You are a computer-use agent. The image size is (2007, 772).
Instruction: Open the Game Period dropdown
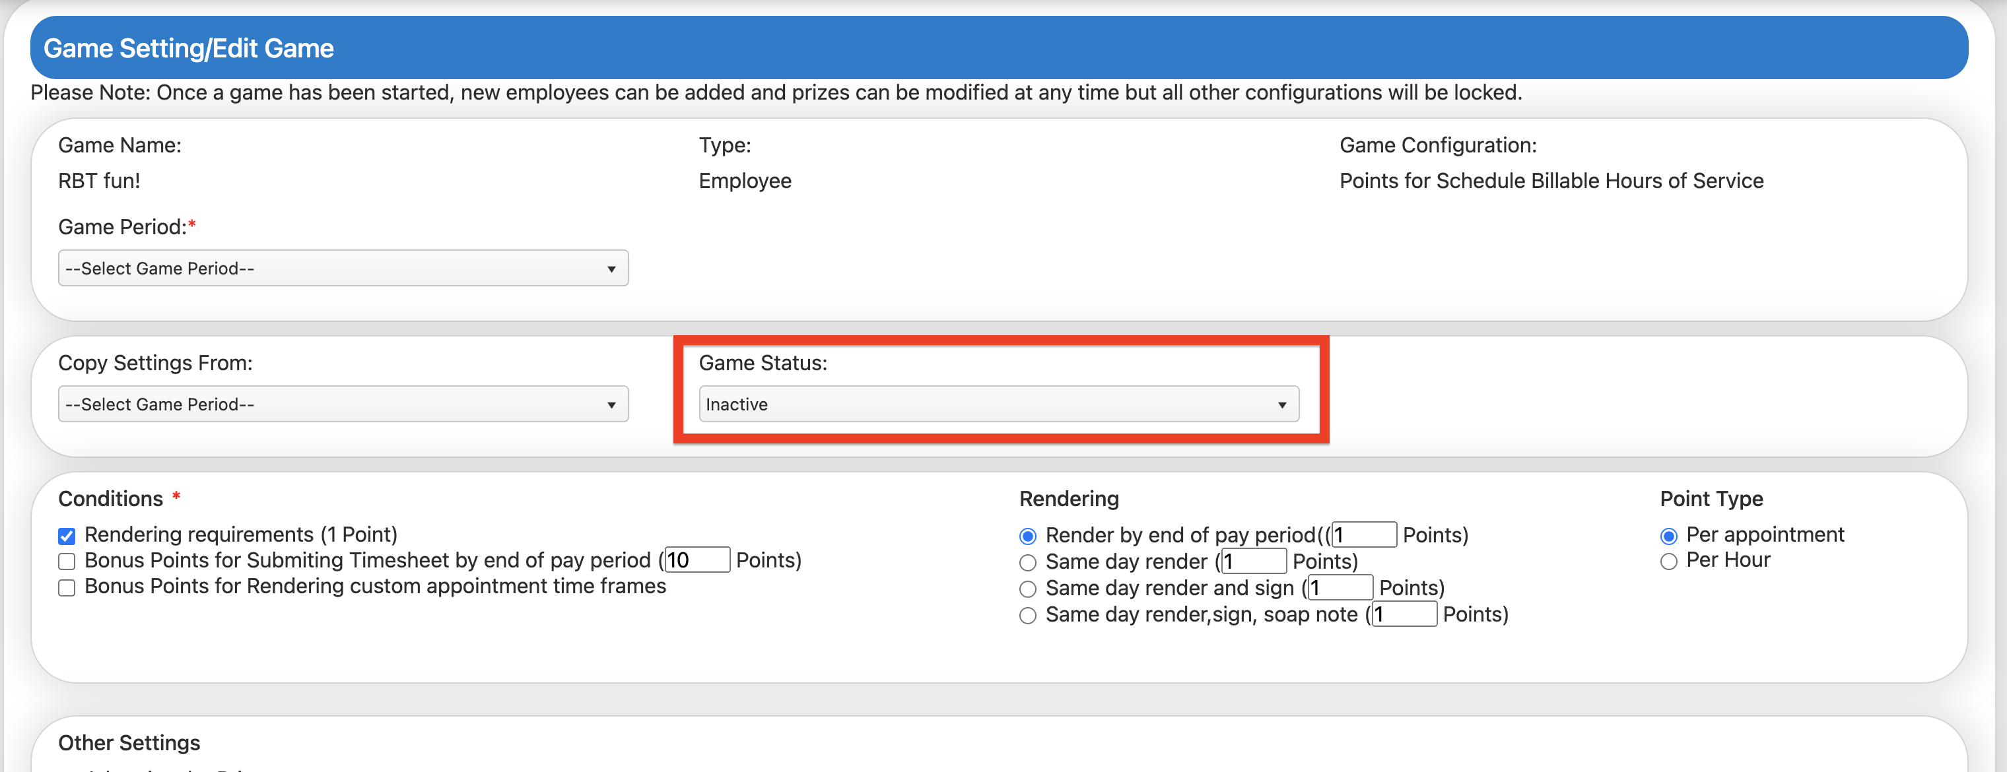point(343,268)
